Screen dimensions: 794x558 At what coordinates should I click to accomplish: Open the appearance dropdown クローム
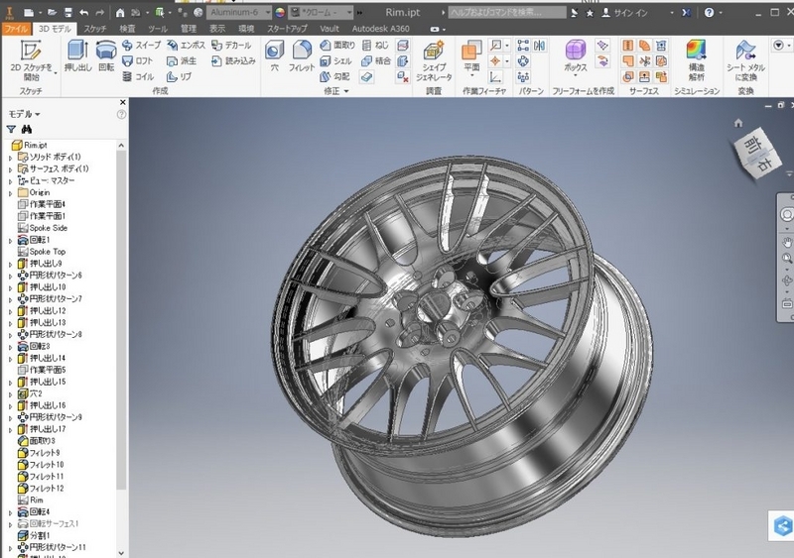pyautogui.click(x=320, y=12)
